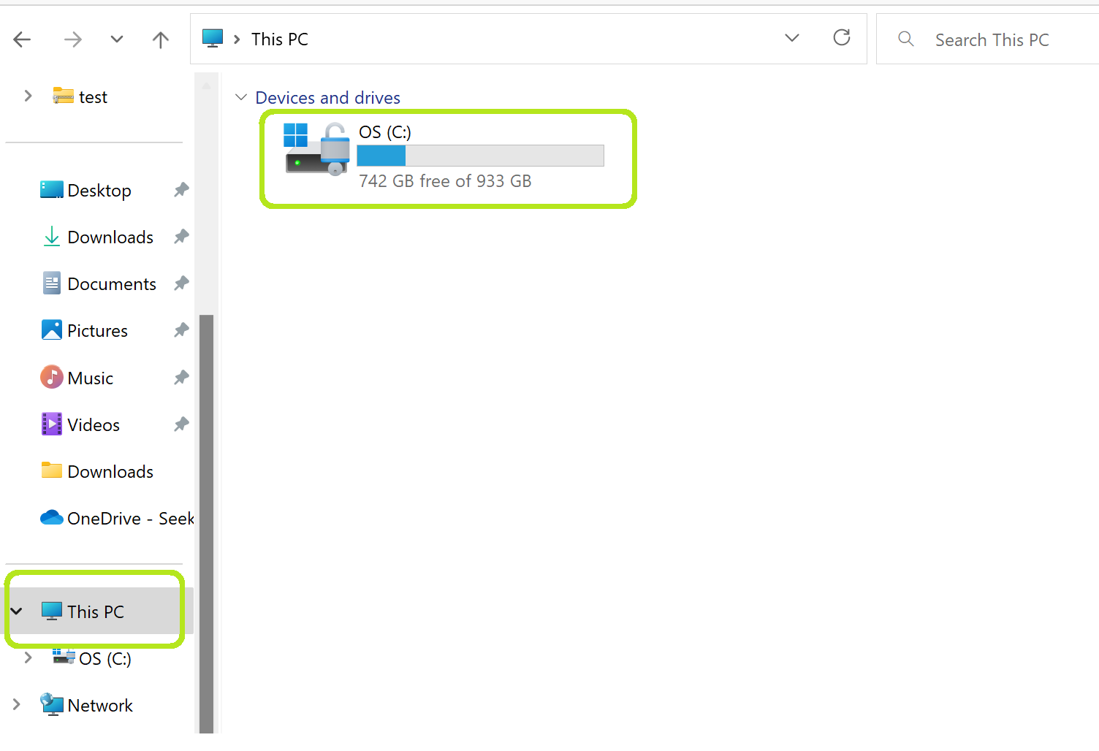1099x751 pixels.
Task: Open Desktop from quick access
Action: click(99, 191)
